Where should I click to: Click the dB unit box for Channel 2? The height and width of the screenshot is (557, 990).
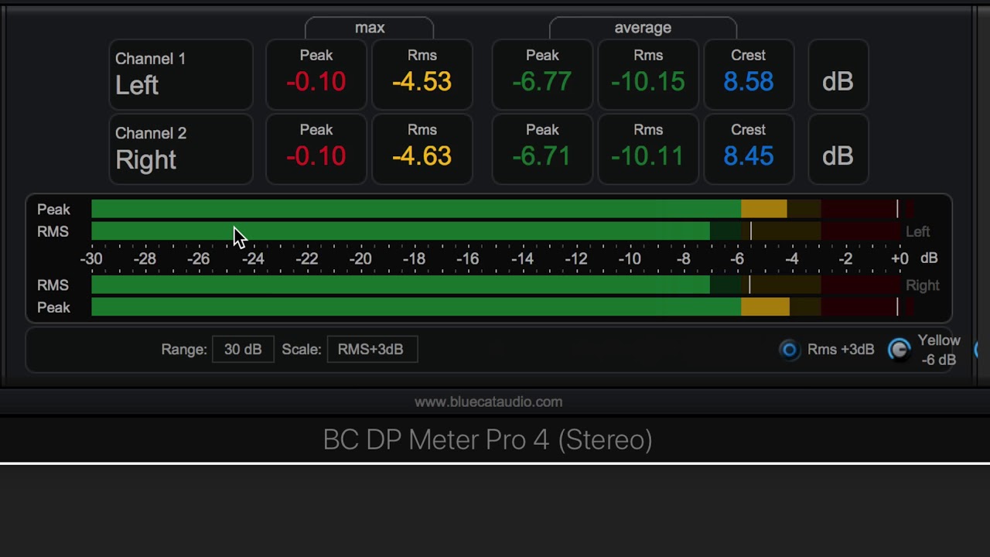(x=838, y=149)
